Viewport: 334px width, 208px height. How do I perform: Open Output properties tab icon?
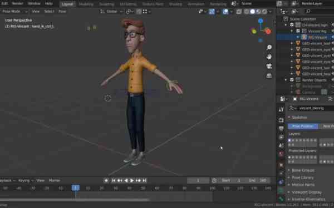tap(281, 129)
